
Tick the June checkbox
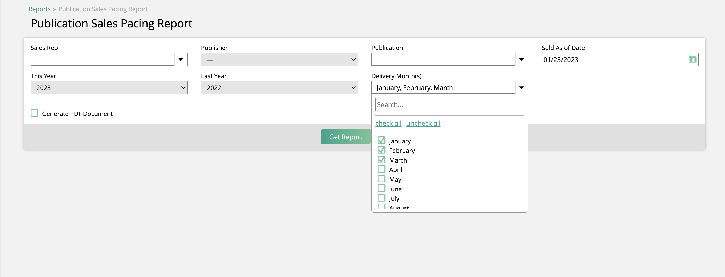tap(381, 189)
